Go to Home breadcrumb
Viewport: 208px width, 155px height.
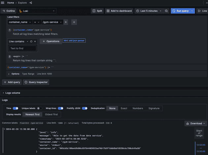(11, 3)
